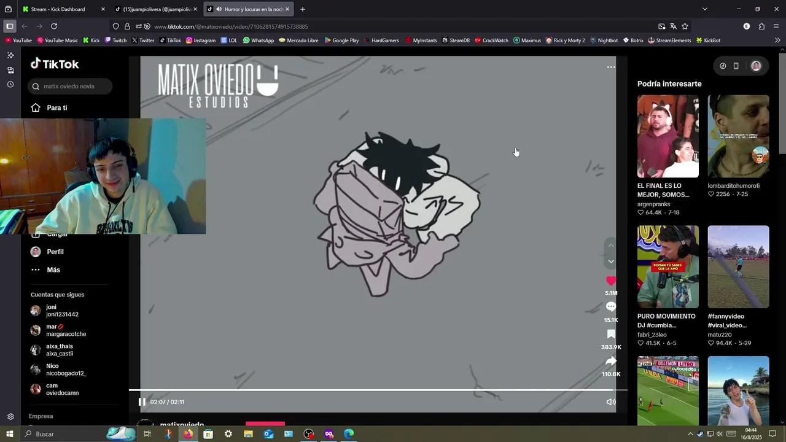Screen dimensions: 786x442
Task: Expand the Más options in sidebar
Action: point(53,270)
